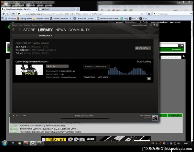The image size is (194, 152).
Task: Open a new Firefox tab with plus
Action: click(x=78, y=9)
